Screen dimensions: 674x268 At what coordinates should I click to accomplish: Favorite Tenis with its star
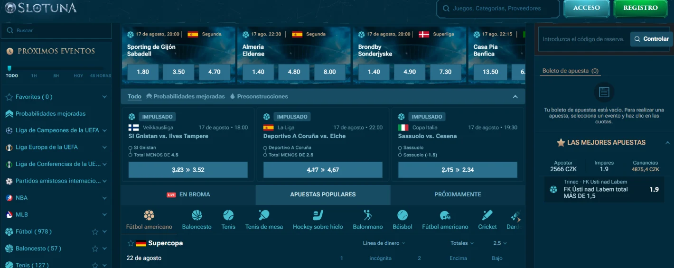pyautogui.click(x=95, y=265)
